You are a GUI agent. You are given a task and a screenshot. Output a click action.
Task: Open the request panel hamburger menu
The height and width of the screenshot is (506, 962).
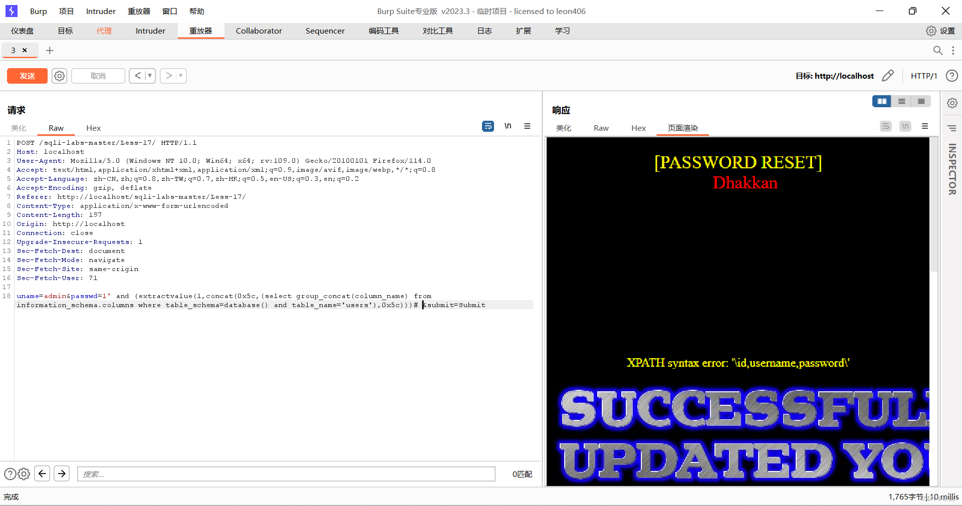[x=527, y=126]
